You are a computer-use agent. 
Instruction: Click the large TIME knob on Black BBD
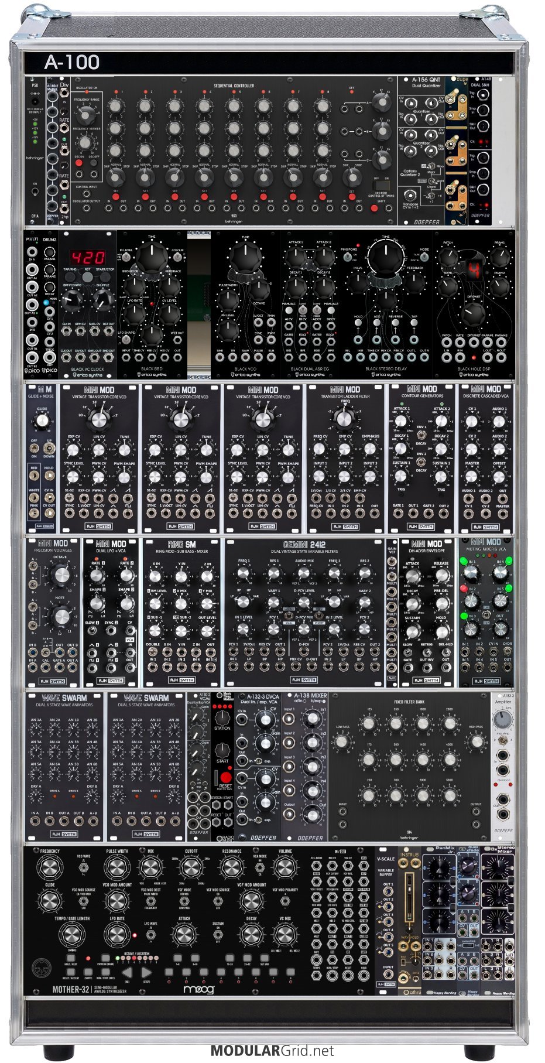click(152, 258)
